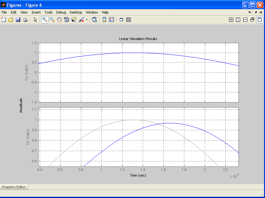Click the blue curve in lower plot
This screenshot has width=265, height=198.
tap(171, 123)
